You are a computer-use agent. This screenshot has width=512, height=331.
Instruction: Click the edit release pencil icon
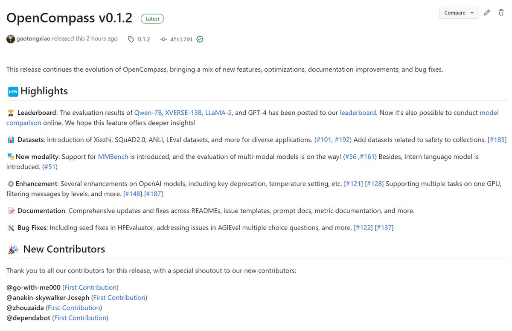[x=487, y=12]
